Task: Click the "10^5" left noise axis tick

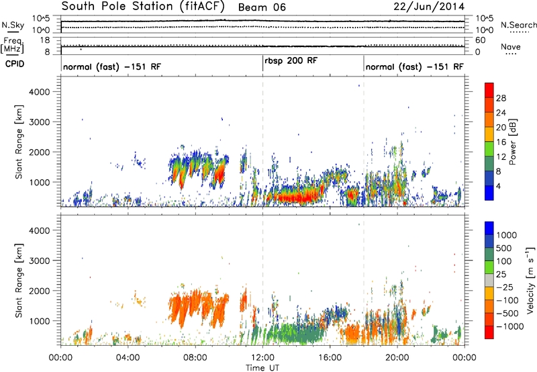Action: coord(41,19)
